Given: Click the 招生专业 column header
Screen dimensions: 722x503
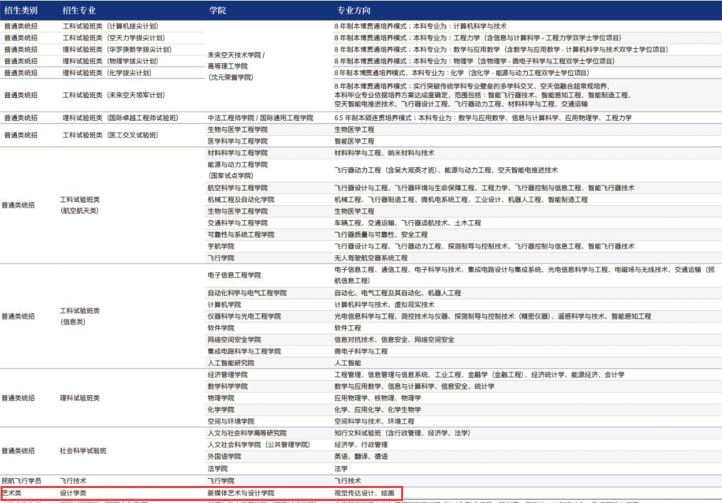Looking at the screenshot, I should 79,10.
